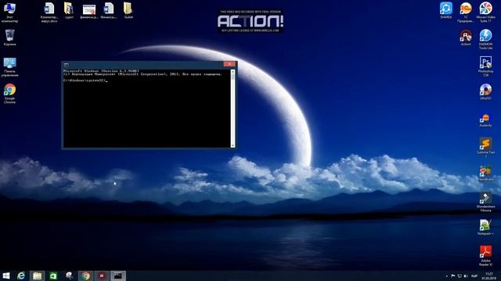Switch to Google Chrome in the taskbar
501x281 pixels.
85,276
